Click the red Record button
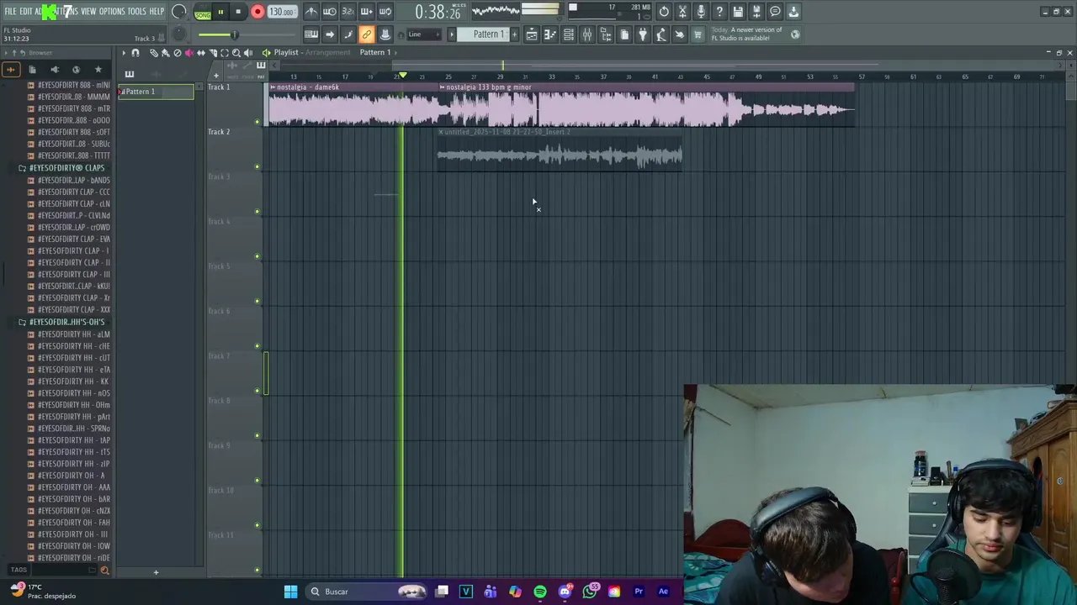1077x605 pixels. click(257, 12)
